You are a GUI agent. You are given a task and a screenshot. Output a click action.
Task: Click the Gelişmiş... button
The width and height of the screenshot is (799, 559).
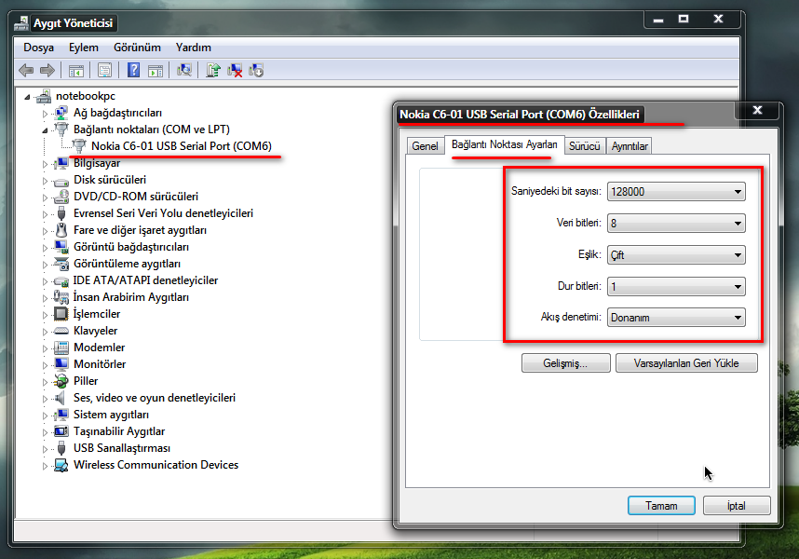click(565, 363)
